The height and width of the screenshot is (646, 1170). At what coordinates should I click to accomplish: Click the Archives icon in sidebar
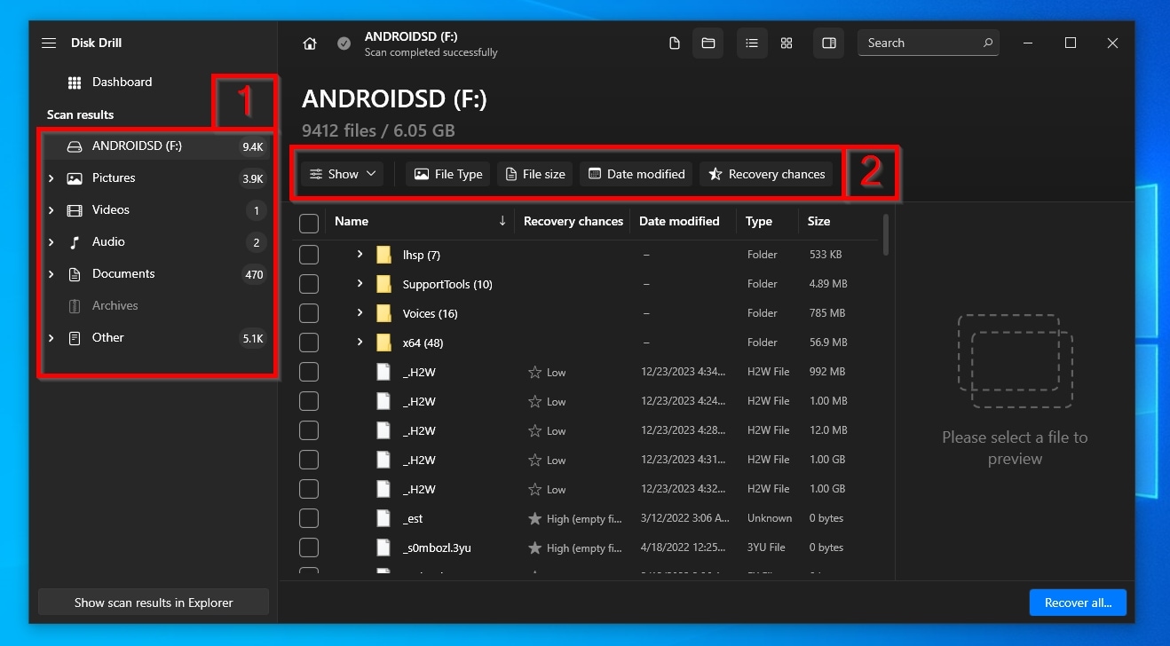point(75,306)
